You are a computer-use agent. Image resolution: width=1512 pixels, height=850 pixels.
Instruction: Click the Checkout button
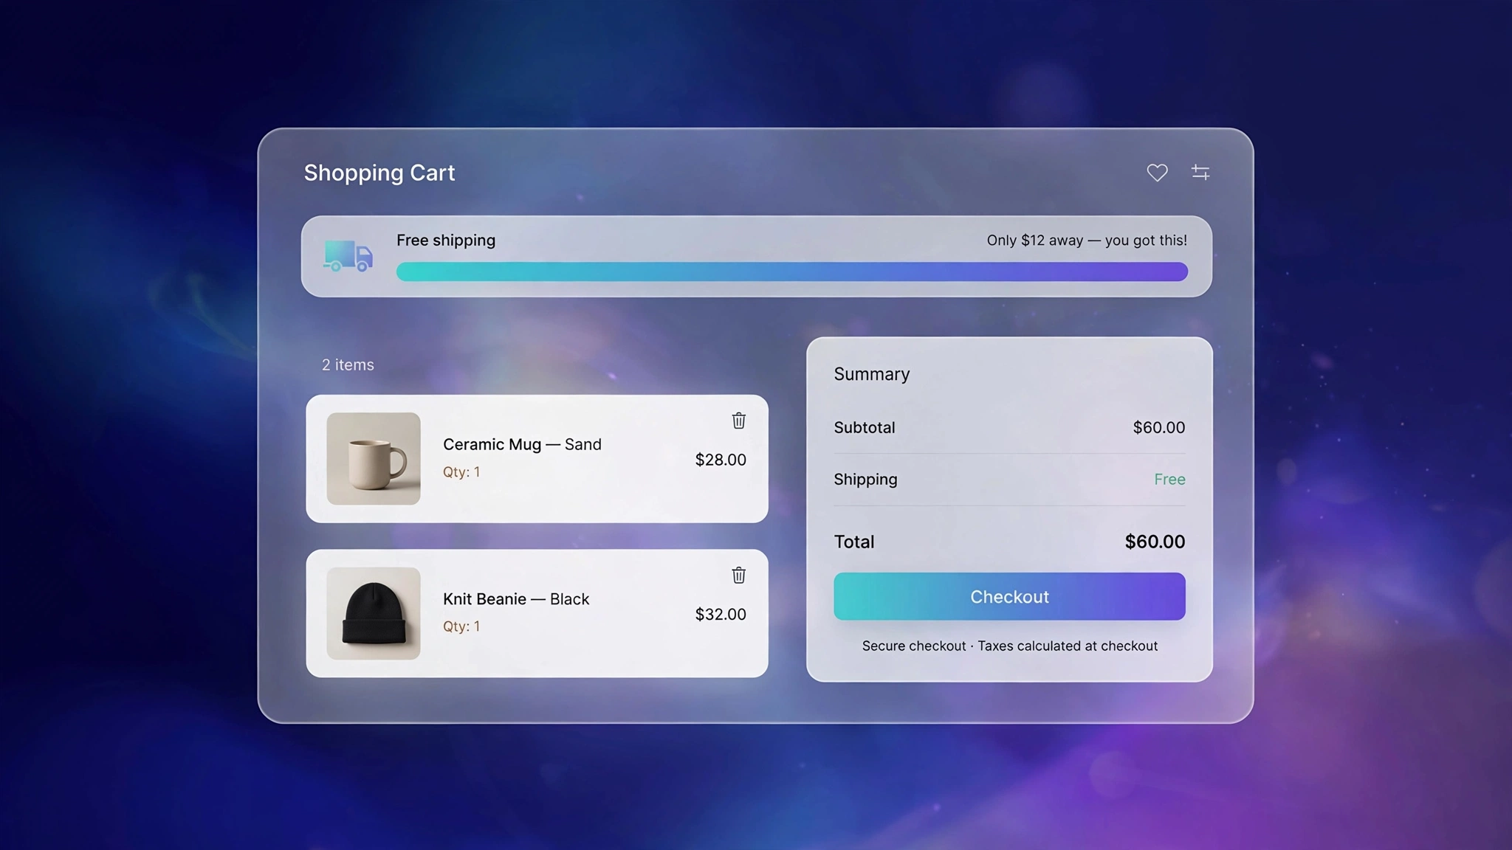tap(1009, 596)
